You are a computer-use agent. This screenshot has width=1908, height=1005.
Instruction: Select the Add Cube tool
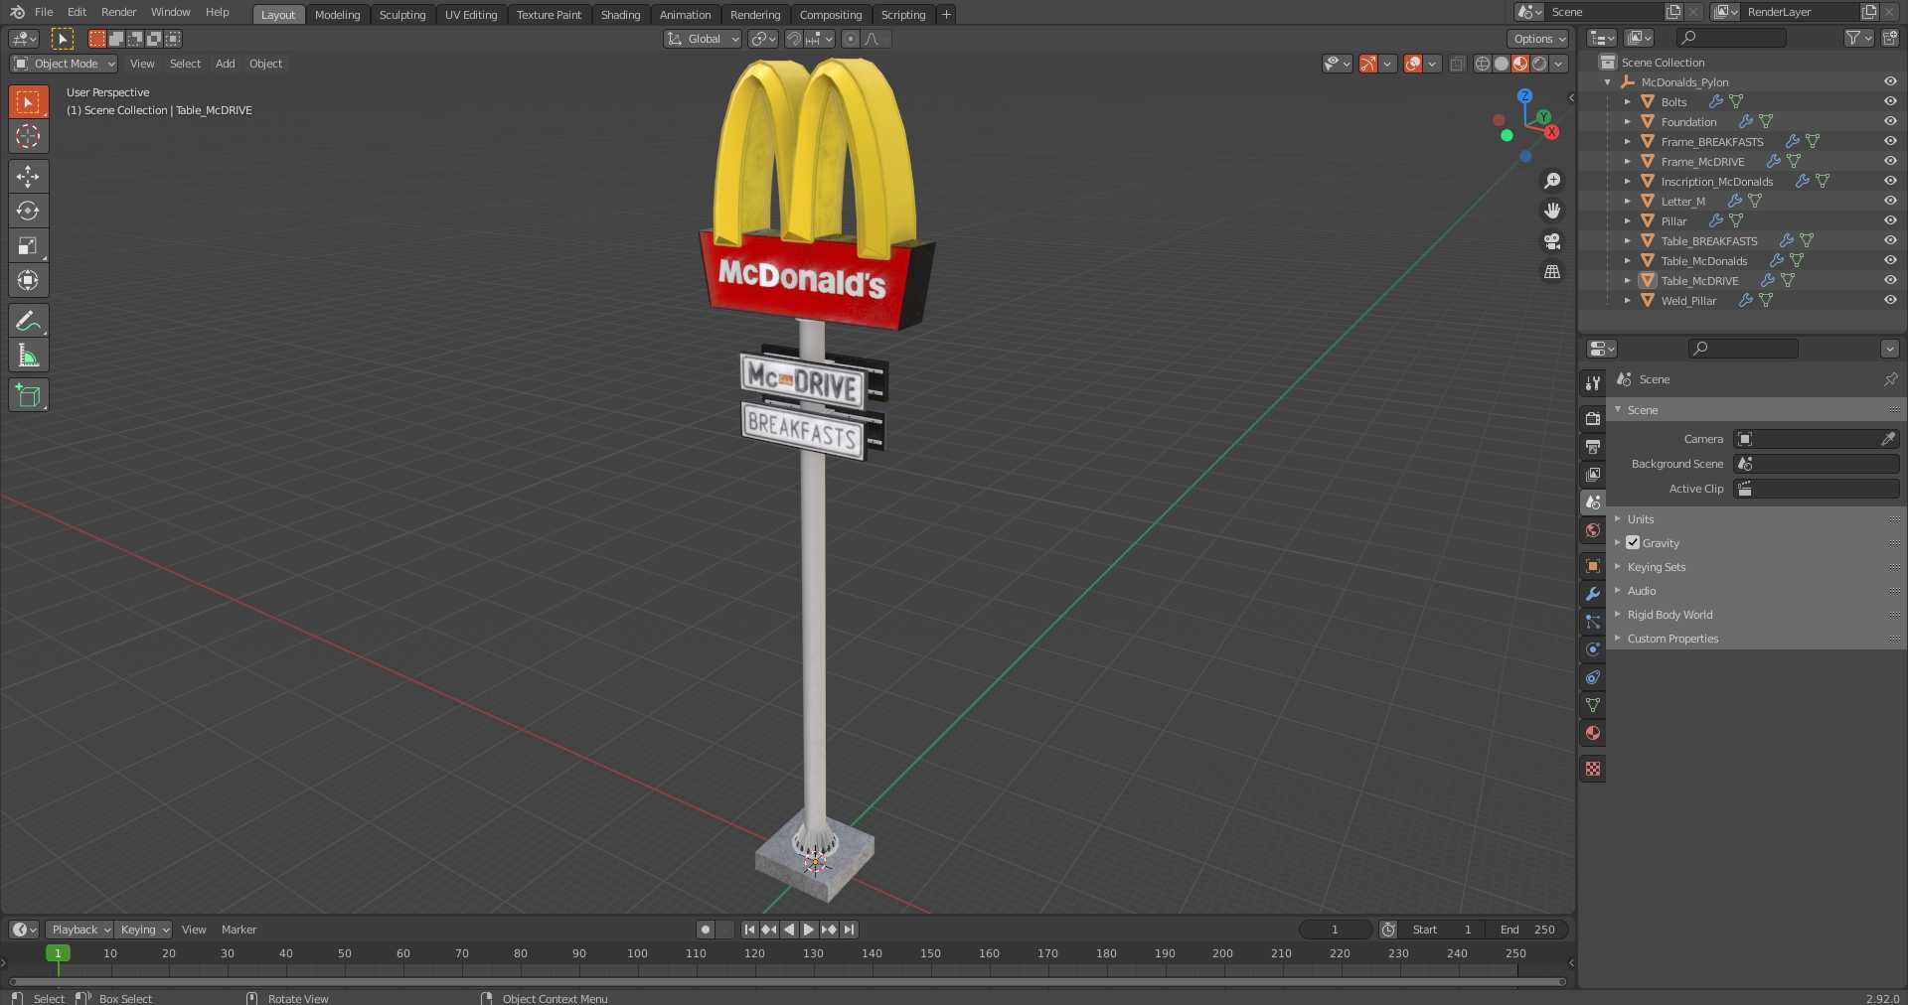28,395
